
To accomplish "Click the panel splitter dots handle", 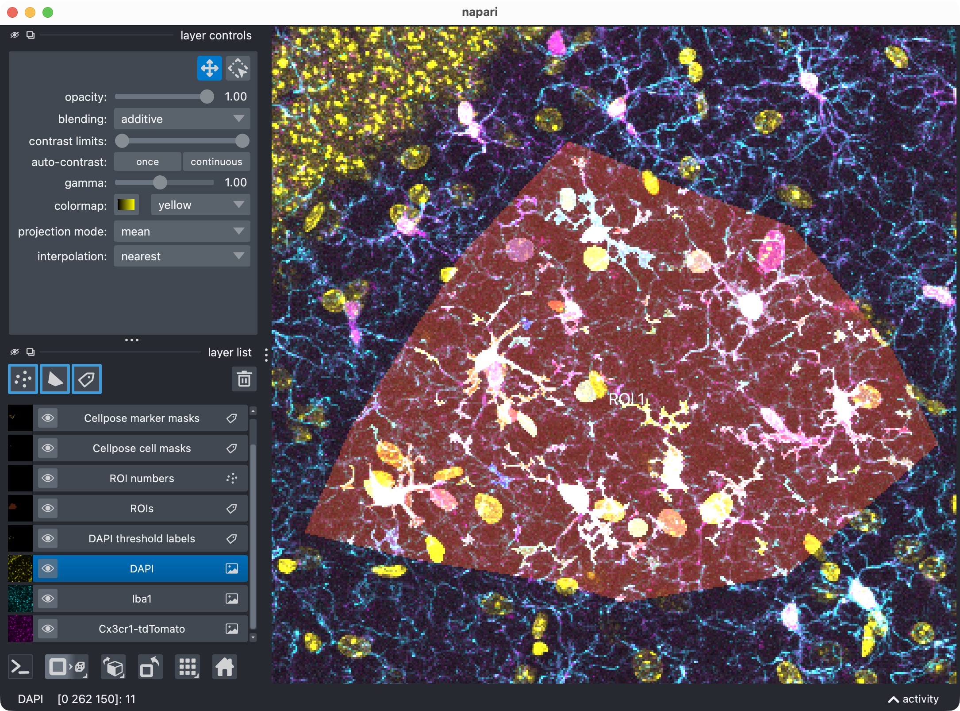I will point(132,340).
